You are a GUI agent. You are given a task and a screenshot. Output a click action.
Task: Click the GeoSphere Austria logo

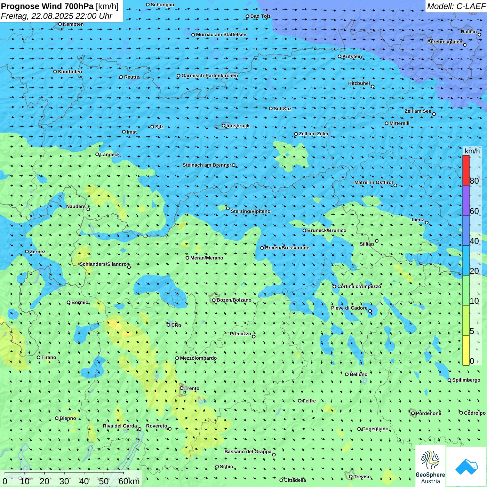[x=430, y=466]
